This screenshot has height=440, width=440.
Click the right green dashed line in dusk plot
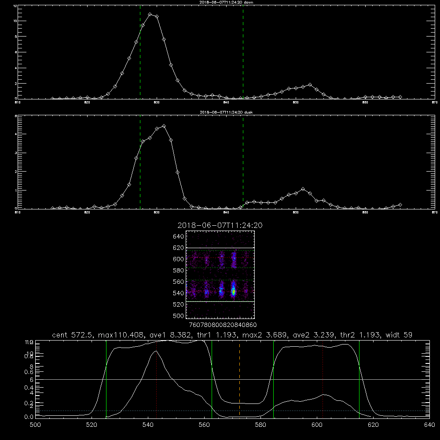click(x=243, y=162)
